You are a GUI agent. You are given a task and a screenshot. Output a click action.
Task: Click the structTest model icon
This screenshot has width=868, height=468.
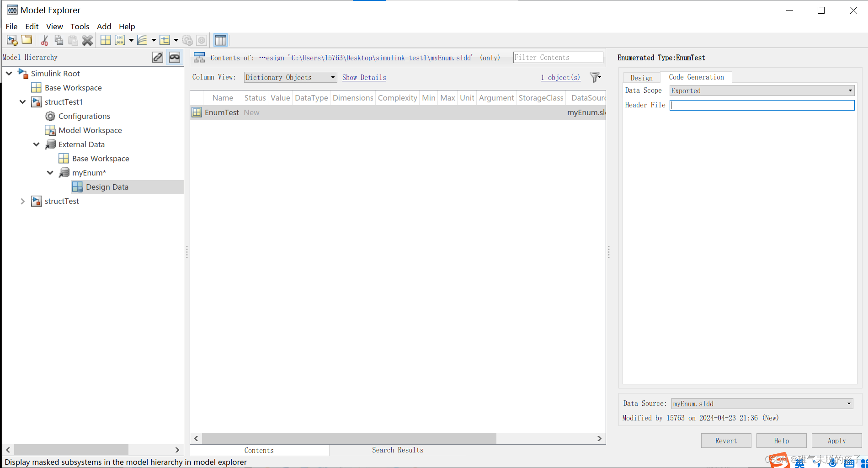pos(37,201)
